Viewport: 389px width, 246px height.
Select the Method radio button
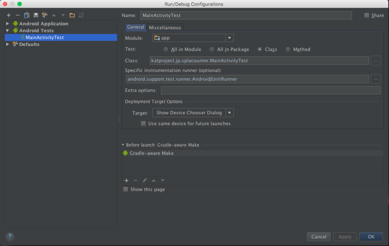point(288,50)
